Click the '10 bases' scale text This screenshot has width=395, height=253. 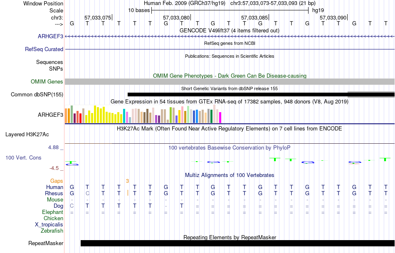tap(139, 10)
